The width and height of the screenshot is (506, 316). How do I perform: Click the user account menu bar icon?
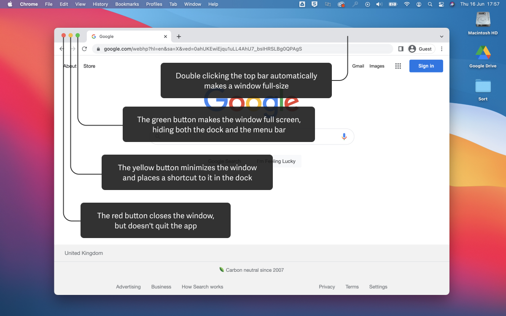click(x=419, y=4)
